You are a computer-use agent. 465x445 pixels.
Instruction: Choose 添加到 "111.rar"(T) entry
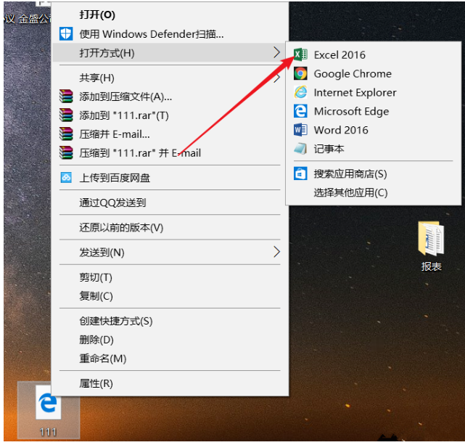(x=170, y=115)
